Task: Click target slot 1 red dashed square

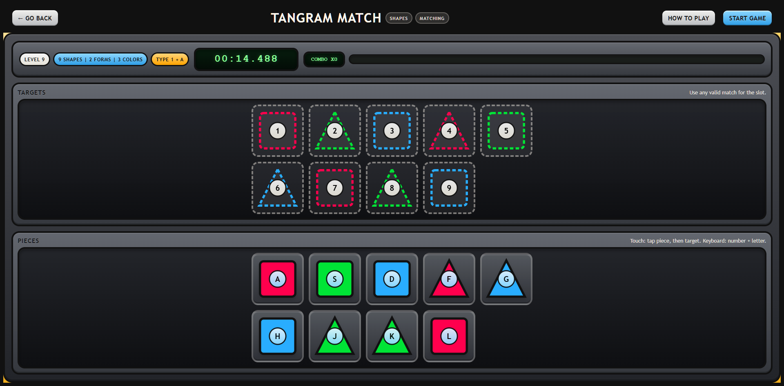Action: click(x=278, y=131)
